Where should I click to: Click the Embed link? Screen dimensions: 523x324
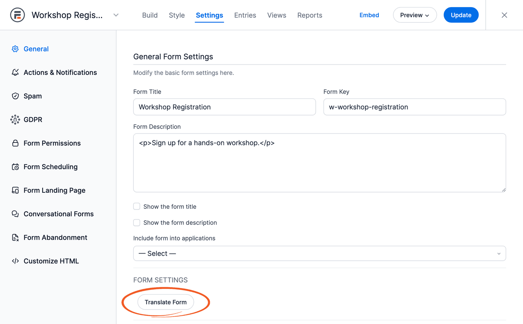coord(369,15)
